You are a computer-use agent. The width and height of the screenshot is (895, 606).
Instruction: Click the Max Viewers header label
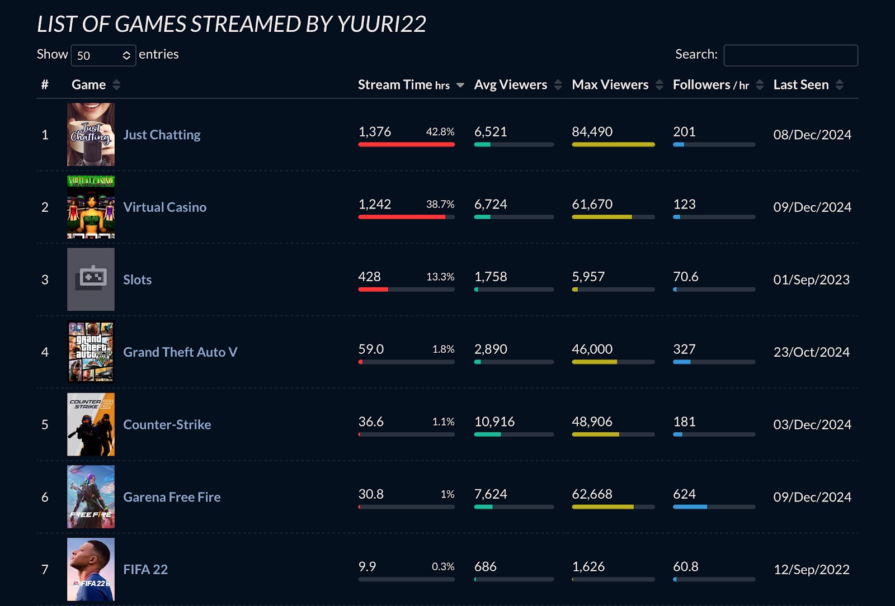(610, 85)
